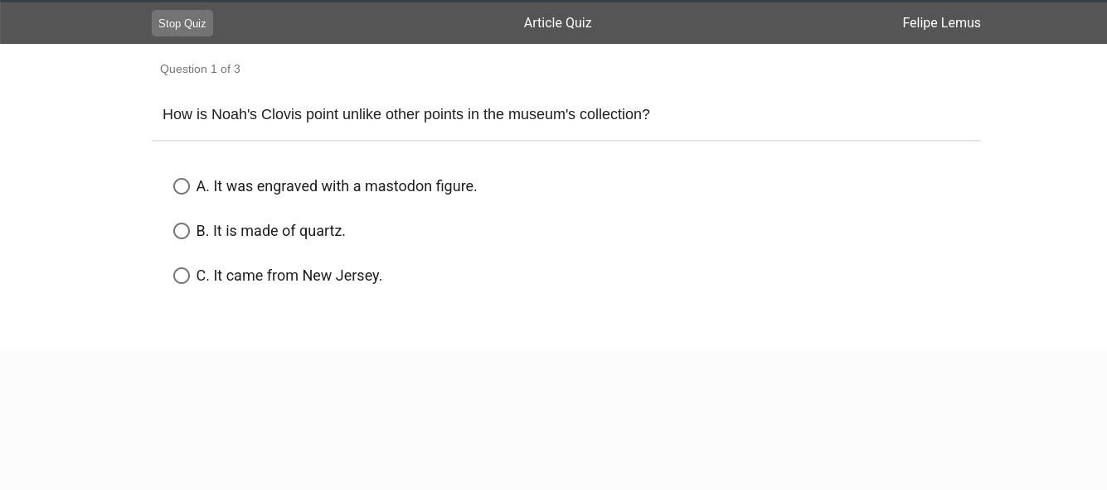Screen dimensions: 1107x490
Task: Select radio button for answer B
Action: pyautogui.click(x=182, y=231)
